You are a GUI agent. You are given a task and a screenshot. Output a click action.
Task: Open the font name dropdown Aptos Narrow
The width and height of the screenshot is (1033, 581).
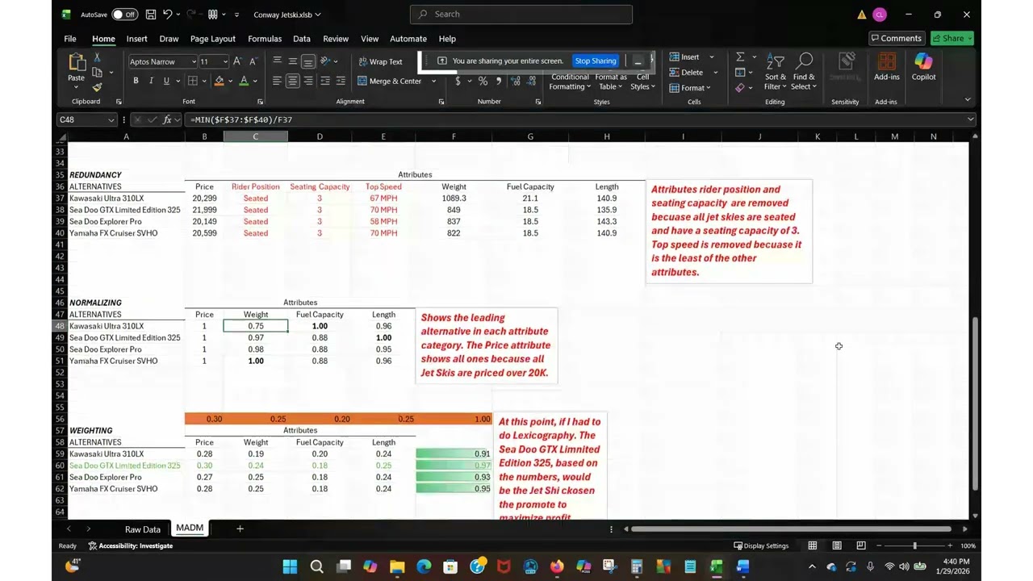tap(194, 61)
